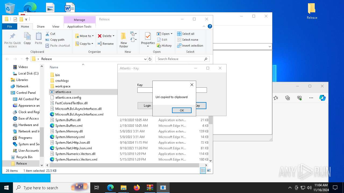Click the Quick Access Toolbar customize arrow
The height and width of the screenshot is (193, 344).
pos(26,19)
